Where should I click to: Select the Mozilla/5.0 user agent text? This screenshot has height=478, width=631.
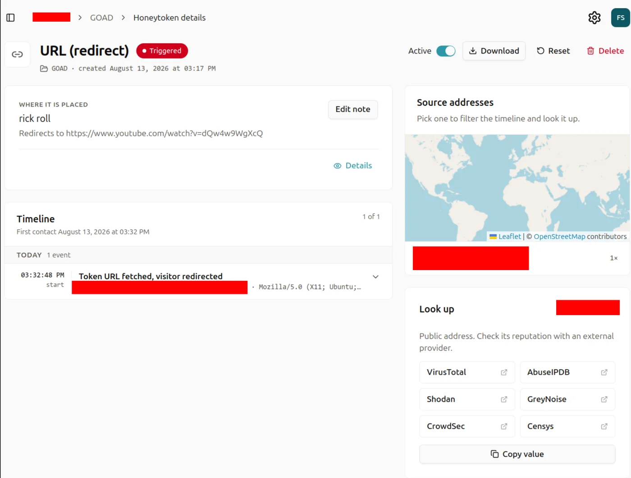pyautogui.click(x=310, y=287)
